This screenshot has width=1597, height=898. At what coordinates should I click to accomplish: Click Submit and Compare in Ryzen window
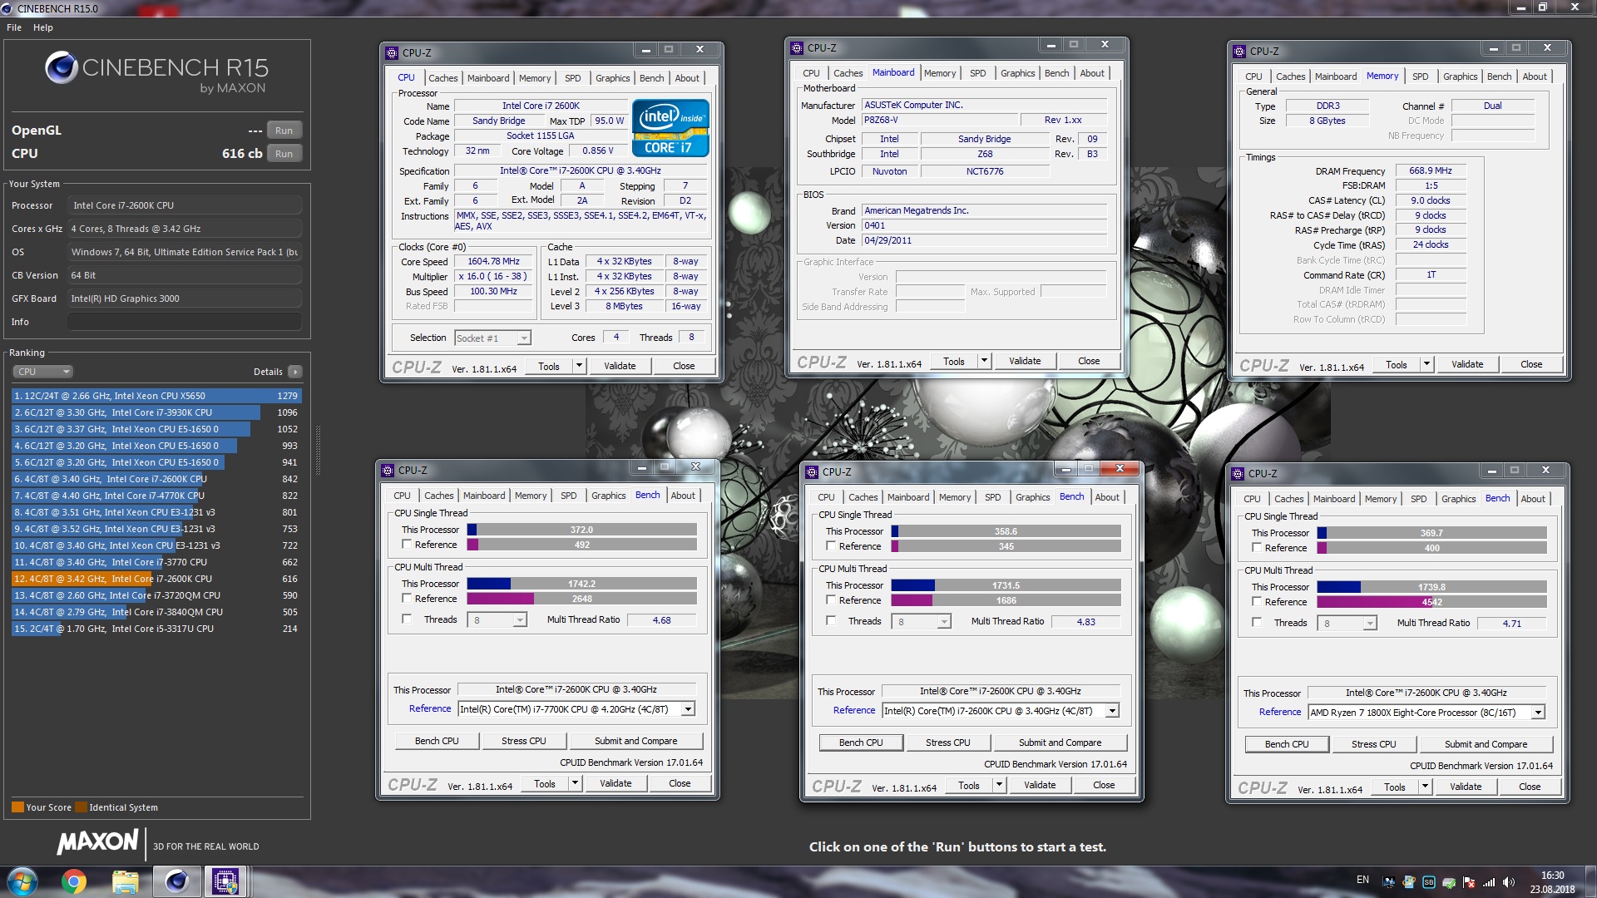[1486, 744]
